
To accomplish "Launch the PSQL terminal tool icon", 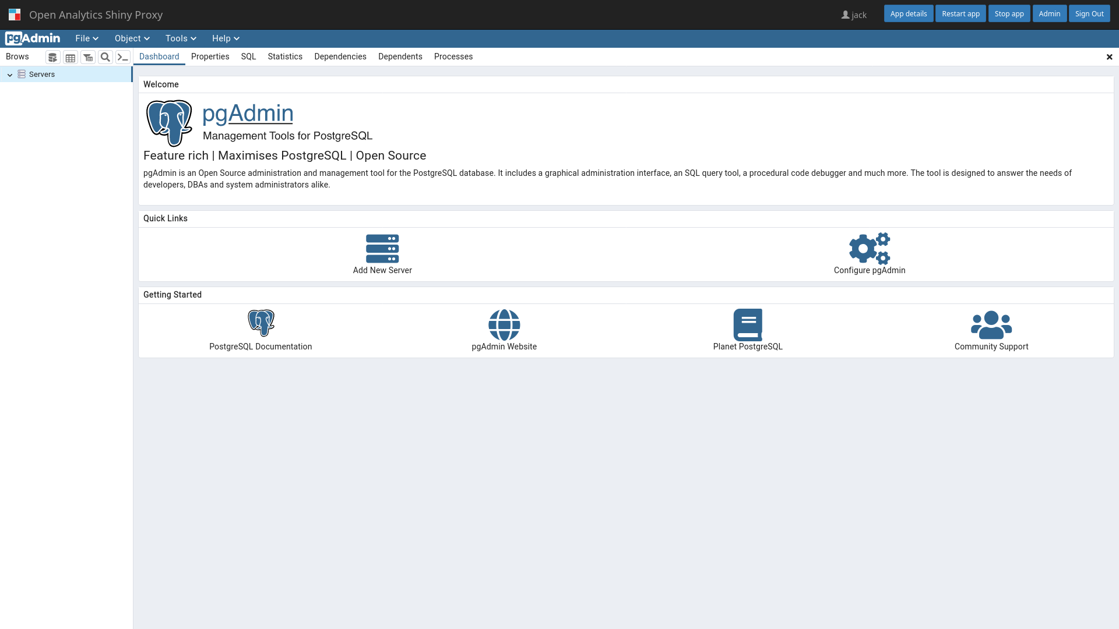I will pos(123,57).
